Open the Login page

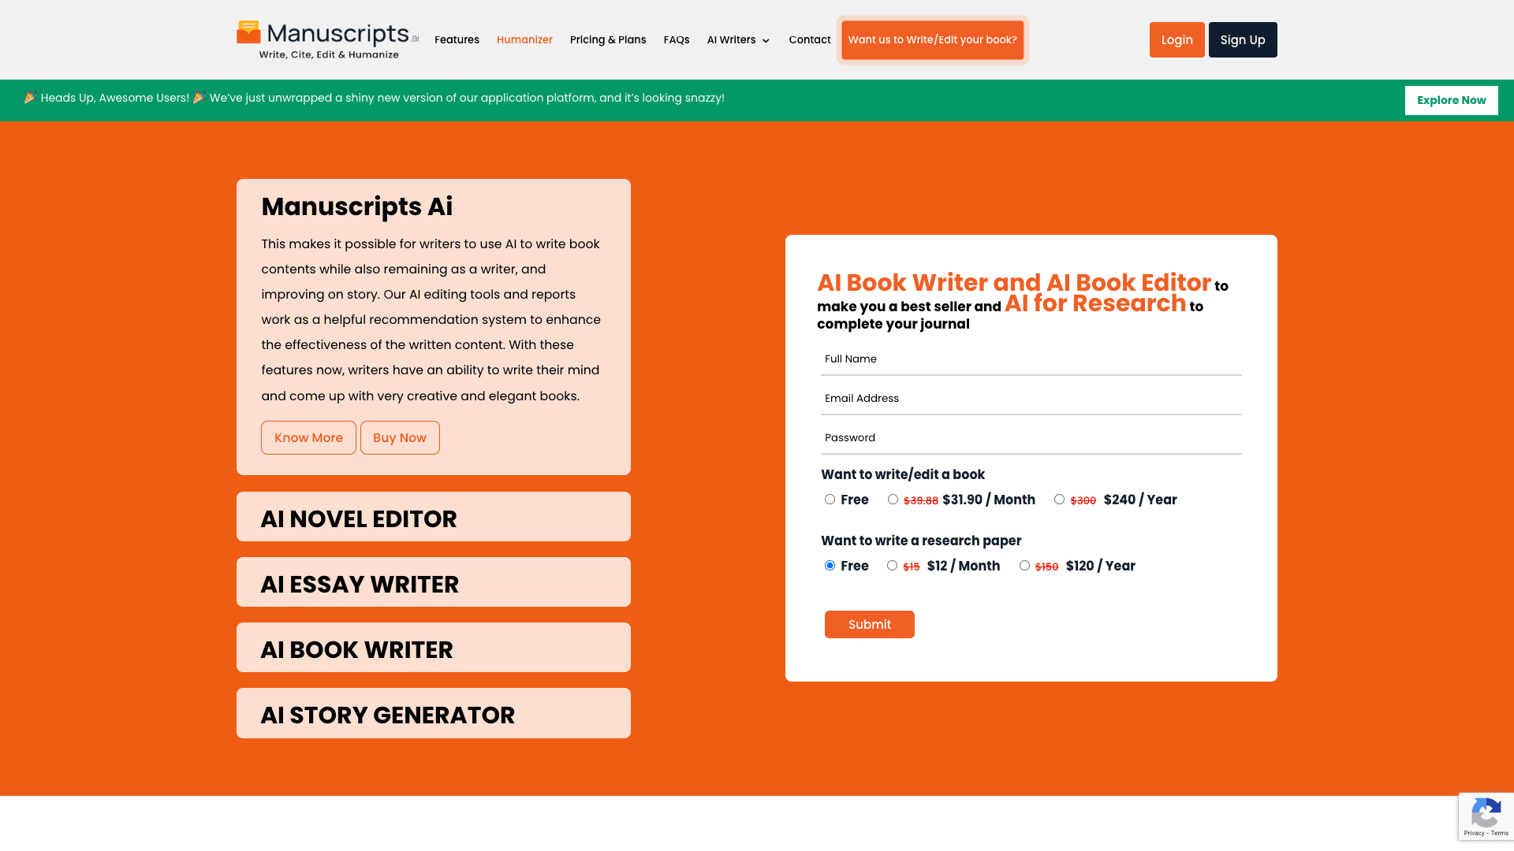(1177, 39)
